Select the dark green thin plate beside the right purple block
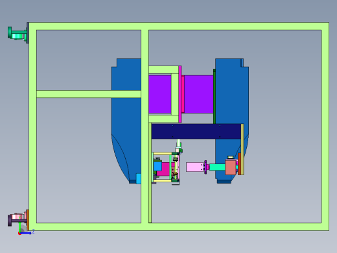 click(215, 97)
